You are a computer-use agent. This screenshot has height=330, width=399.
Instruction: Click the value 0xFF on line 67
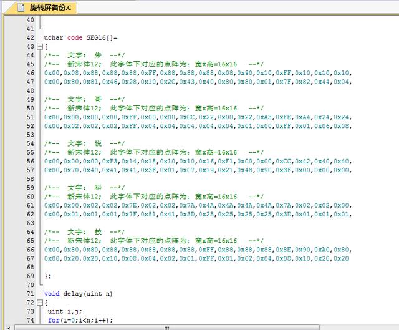(206, 258)
